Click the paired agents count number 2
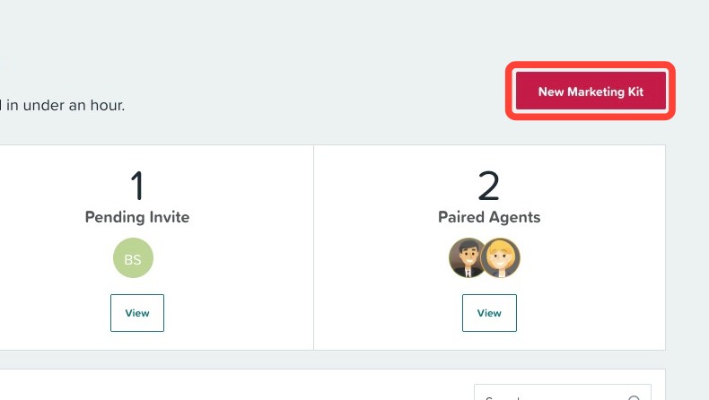Viewport: 709px width, 400px height. [x=489, y=186]
